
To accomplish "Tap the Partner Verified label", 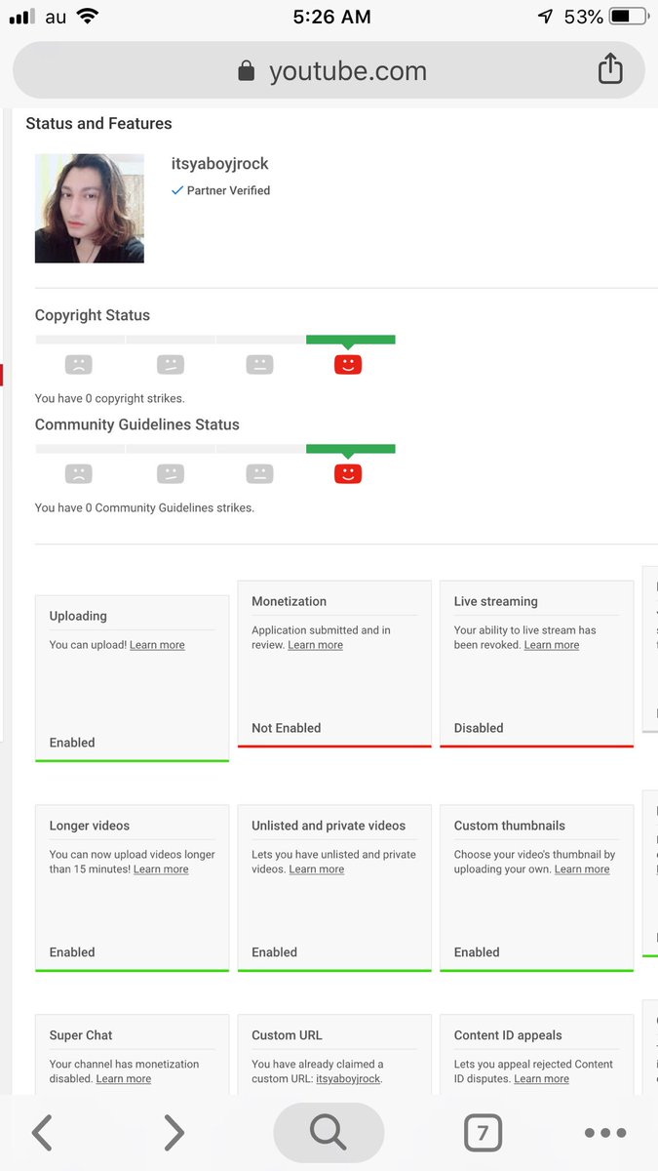I will (x=228, y=191).
